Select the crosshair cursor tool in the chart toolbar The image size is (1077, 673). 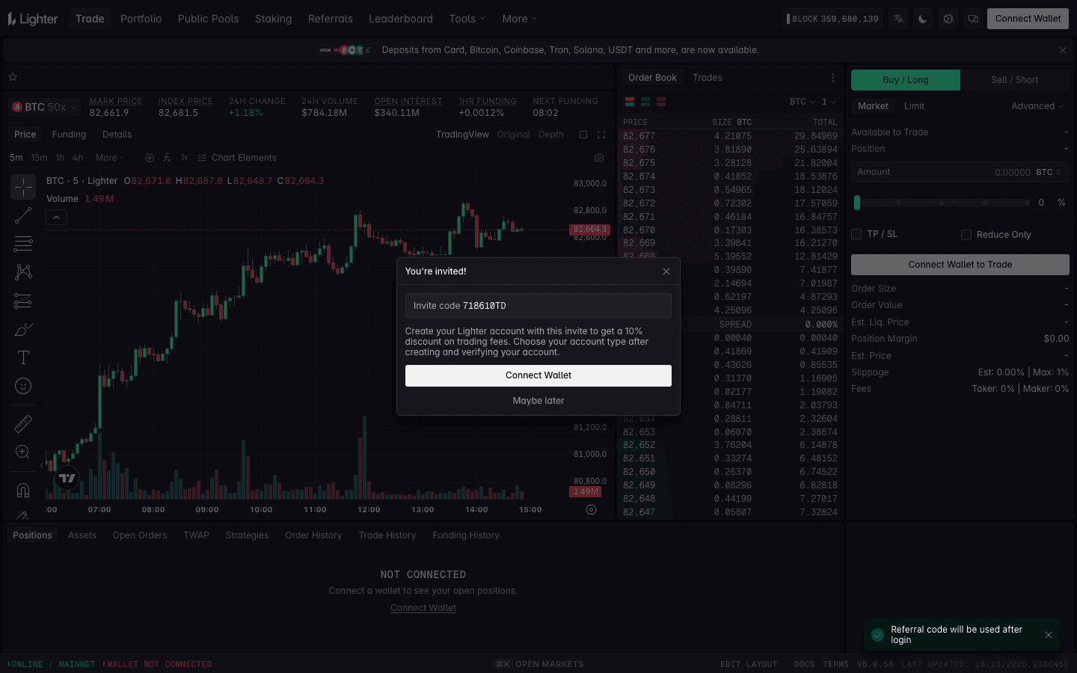23,187
